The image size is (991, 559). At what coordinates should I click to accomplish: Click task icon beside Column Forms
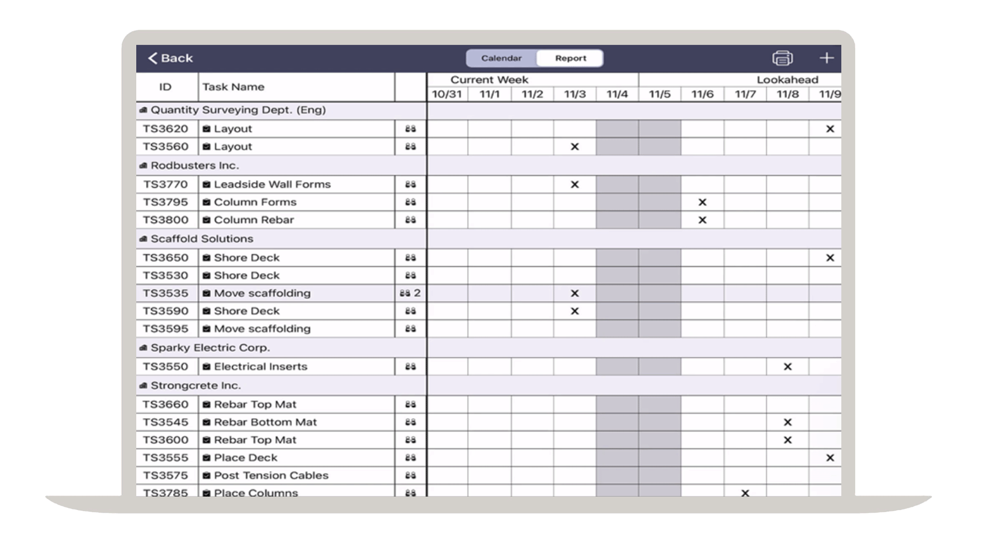pos(206,202)
